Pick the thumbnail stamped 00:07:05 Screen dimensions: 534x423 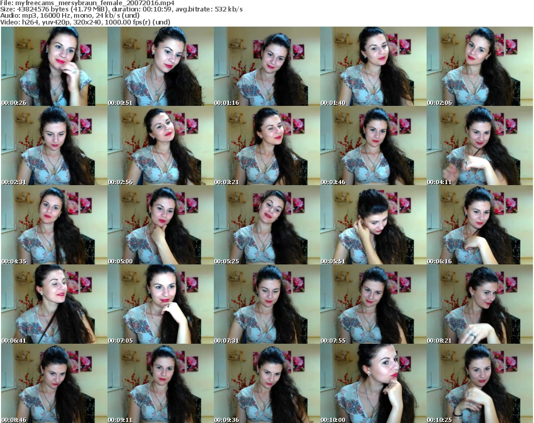(x=161, y=304)
